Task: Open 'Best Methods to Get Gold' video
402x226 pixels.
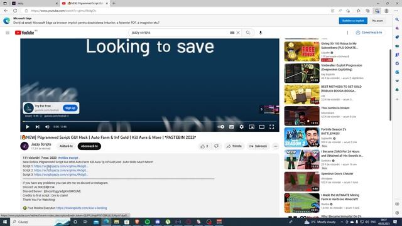Action: [301, 95]
